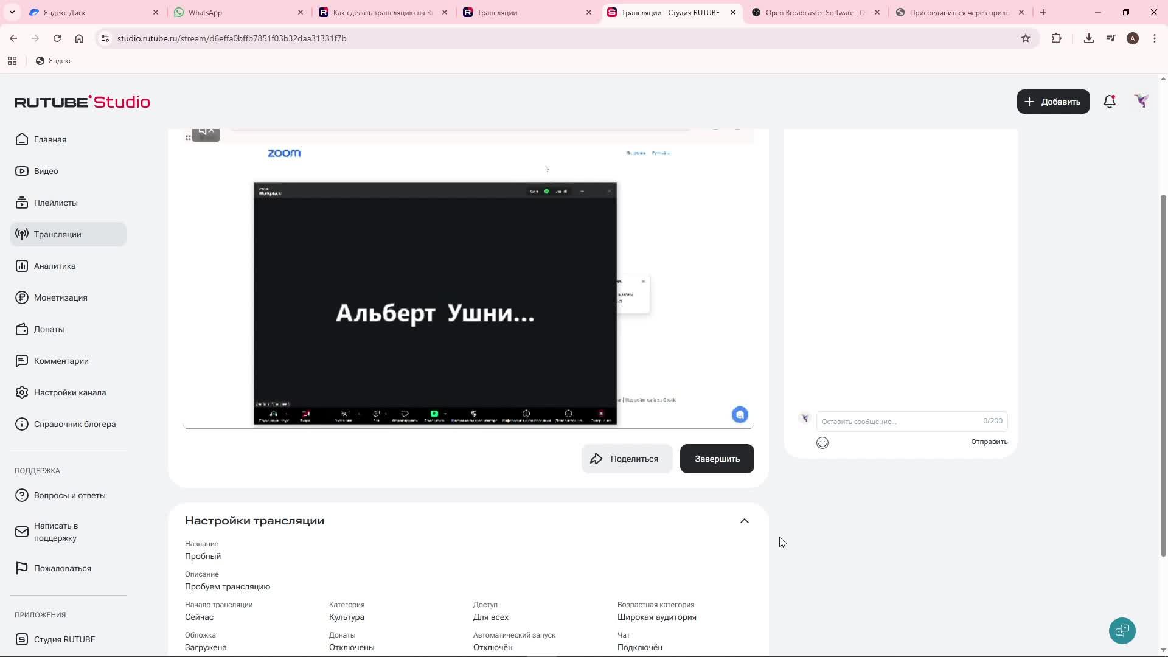Open the teal support chat widget
This screenshot has height=657, width=1168.
(1122, 631)
